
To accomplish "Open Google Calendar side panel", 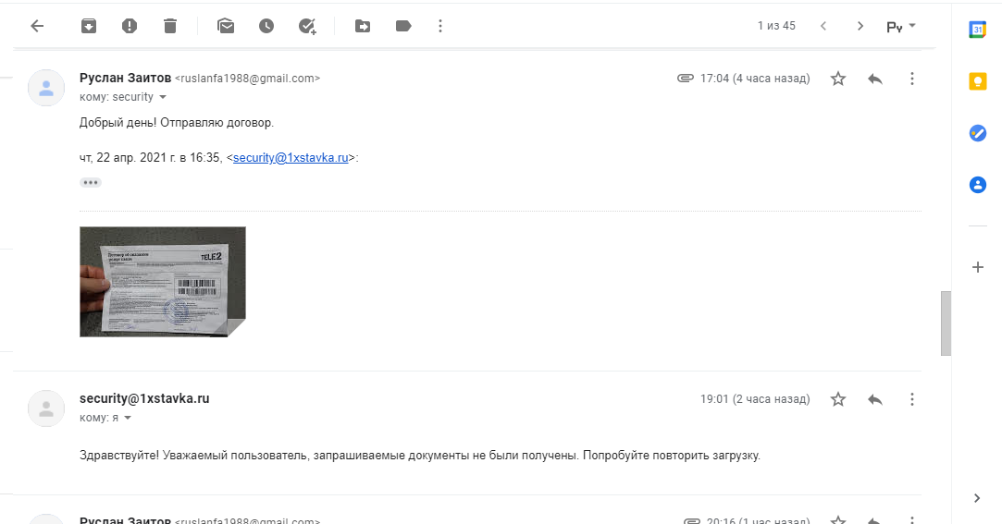I will coord(977,30).
